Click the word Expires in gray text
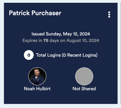Screen dimensions: 121x108 pos(30,40)
